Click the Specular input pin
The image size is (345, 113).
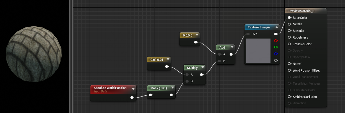click(x=290, y=31)
